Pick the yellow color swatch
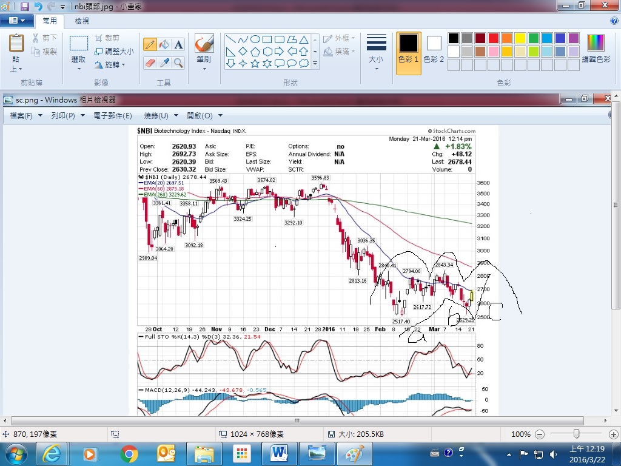This screenshot has height=466, width=621. point(520,38)
